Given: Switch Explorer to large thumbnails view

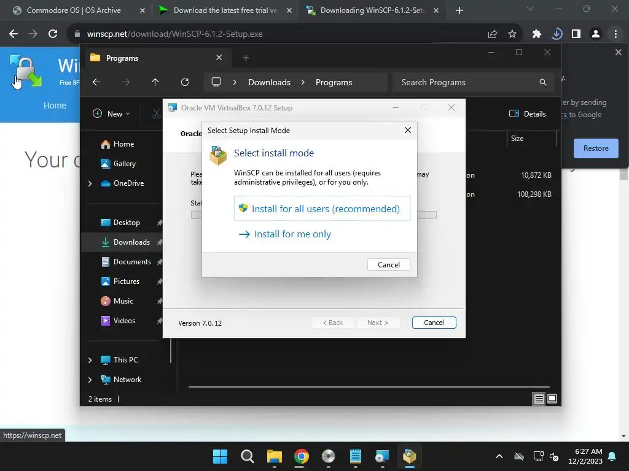Looking at the screenshot, I should click(552, 399).
